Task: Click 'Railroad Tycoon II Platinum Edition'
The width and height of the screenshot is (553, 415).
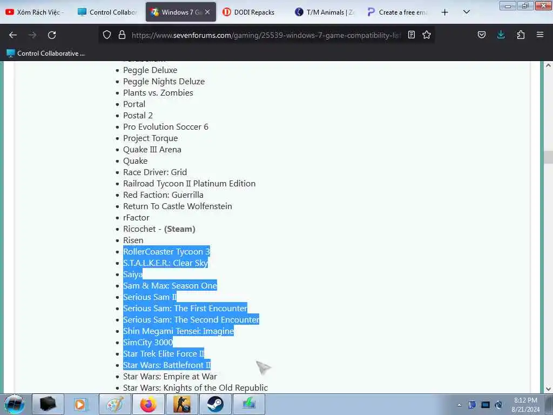Action: click(x=189, y=183)
